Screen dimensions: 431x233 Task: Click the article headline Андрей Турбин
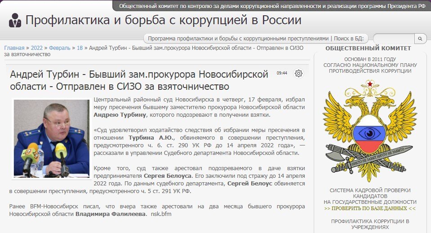point(139,80)
